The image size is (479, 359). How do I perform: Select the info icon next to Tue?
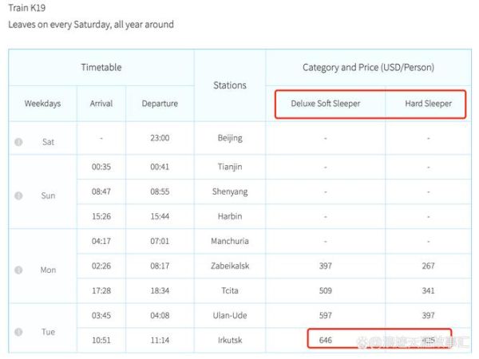pyautogui.click(x=18, y=332)
